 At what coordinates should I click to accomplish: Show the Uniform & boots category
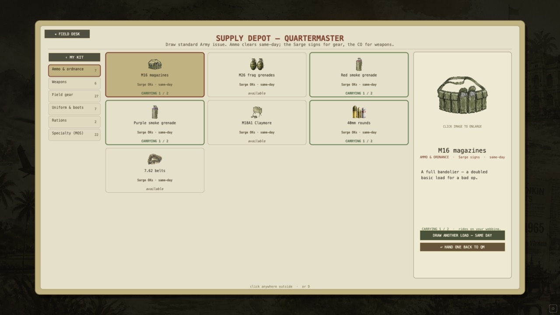click(74, 108)
